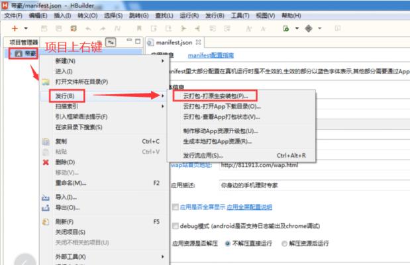Open the 工具(T) menu
Image resolution: width=410 pixels, height=265 pixels.
pyautogui.click(x=240, y=16)
